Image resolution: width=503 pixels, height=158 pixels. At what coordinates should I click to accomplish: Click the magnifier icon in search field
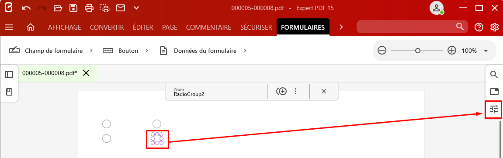[x=460, y=27]
